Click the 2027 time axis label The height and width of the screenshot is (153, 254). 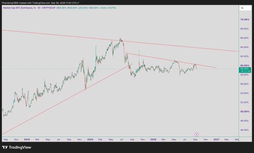(216, 140)
